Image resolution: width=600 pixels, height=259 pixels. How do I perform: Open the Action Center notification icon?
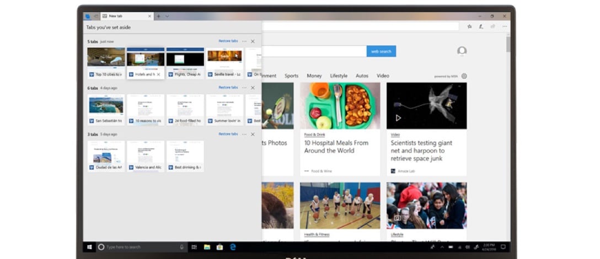[503, 247]
